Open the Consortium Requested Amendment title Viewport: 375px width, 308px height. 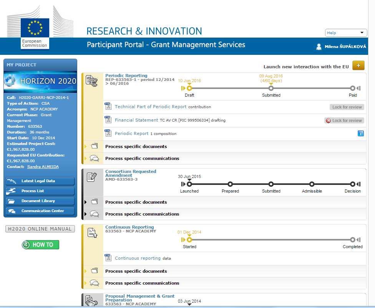(131, 173)
